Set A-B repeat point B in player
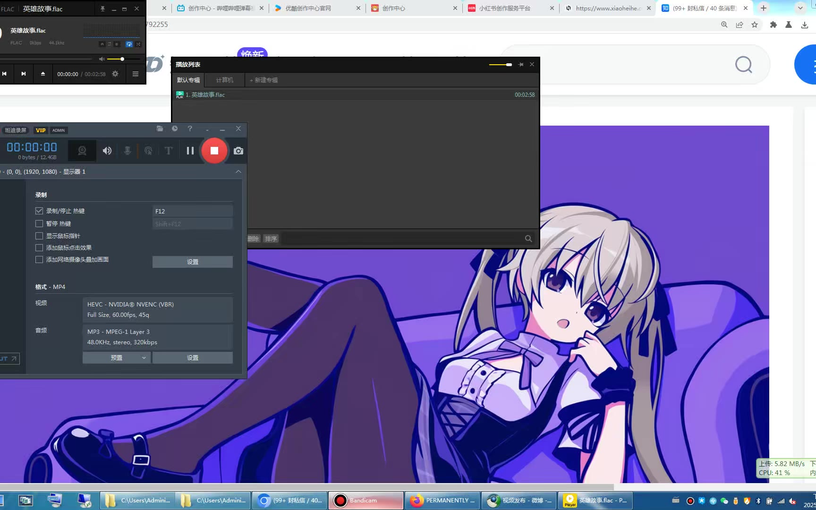 tap(117, 44)
